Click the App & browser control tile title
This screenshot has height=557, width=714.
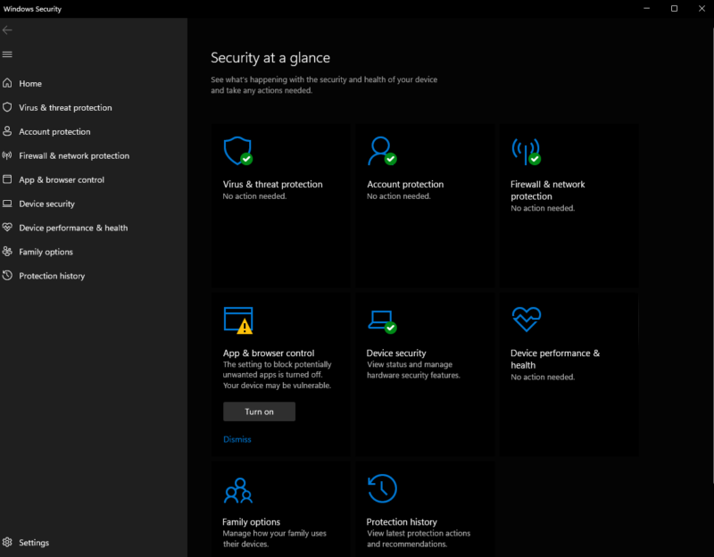click(x=269, y=353)
